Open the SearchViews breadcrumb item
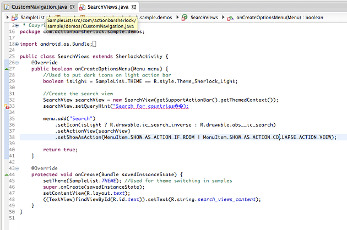This screenshot has height=230, width=347. 204,18
